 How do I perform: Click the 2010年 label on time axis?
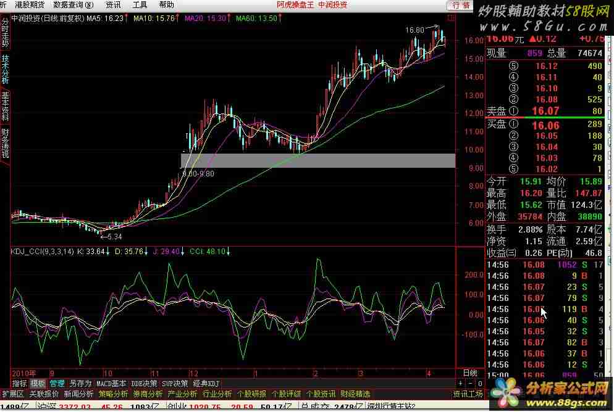click(23, 373)
